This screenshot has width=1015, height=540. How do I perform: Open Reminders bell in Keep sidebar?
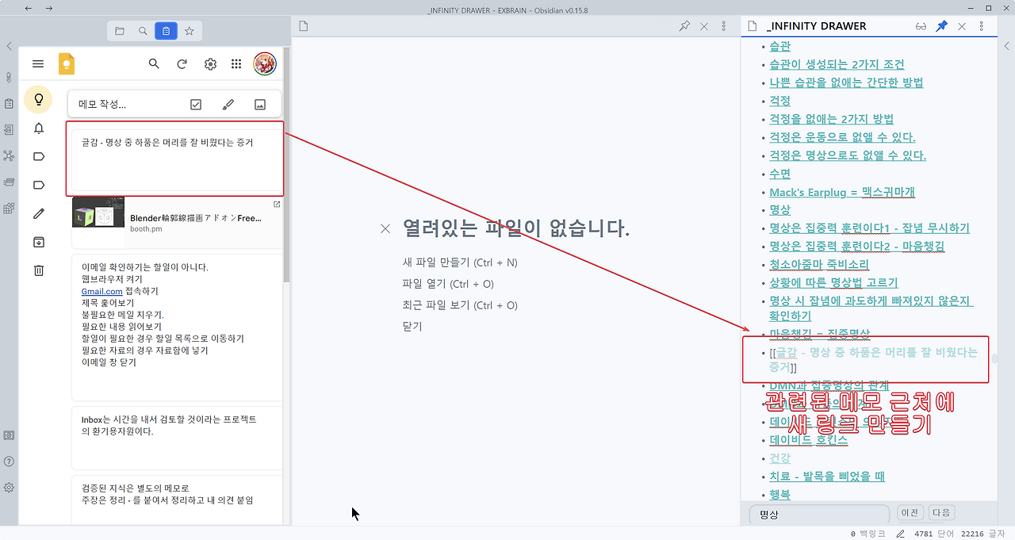tap(38, 128)
